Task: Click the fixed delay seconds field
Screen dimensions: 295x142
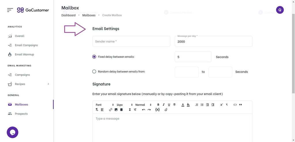Action: pos(193,57)
